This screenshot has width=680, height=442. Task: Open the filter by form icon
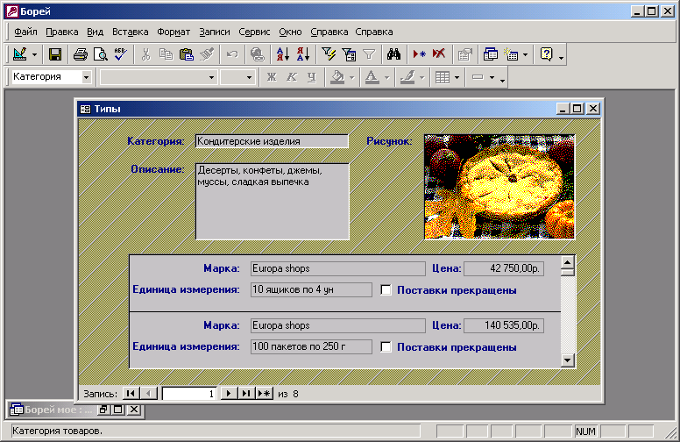(349, 54)
